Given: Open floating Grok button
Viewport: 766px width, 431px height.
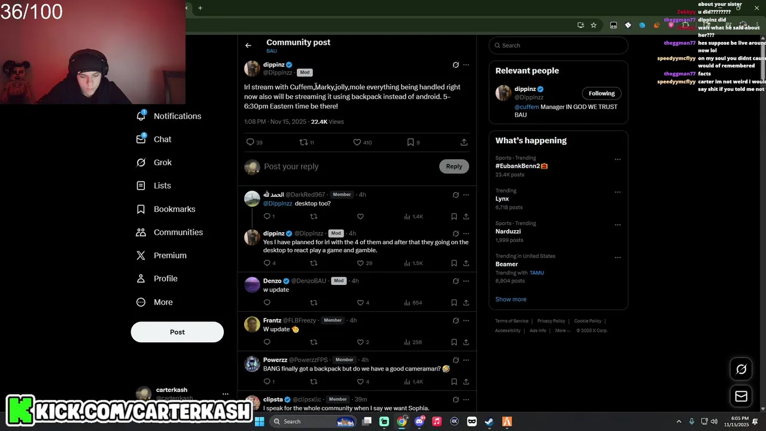Looking at the screenshot, I should tap(741, 369).
